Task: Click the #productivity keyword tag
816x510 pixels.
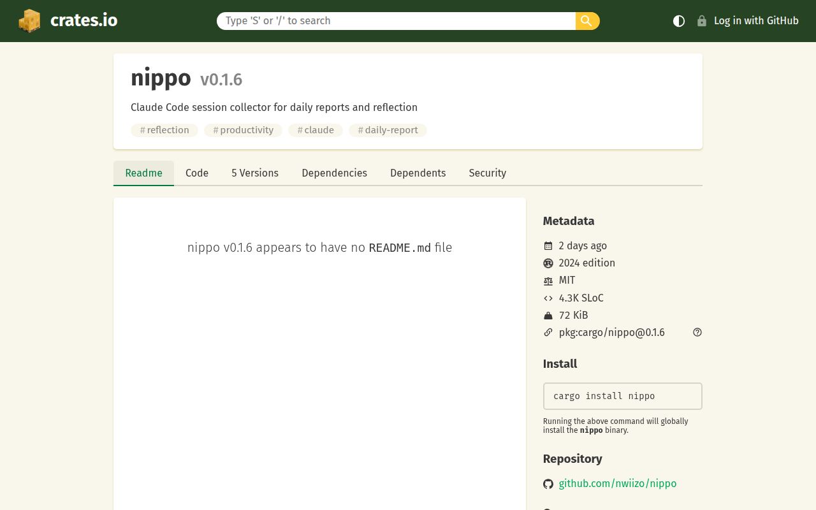Action: tap(243, 130)
